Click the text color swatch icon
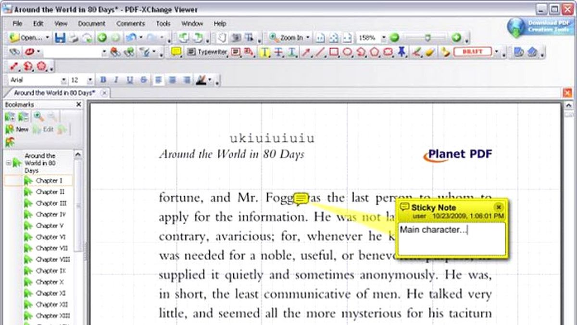The width and height of the screenshot is (577, 325). coord(201,80)
